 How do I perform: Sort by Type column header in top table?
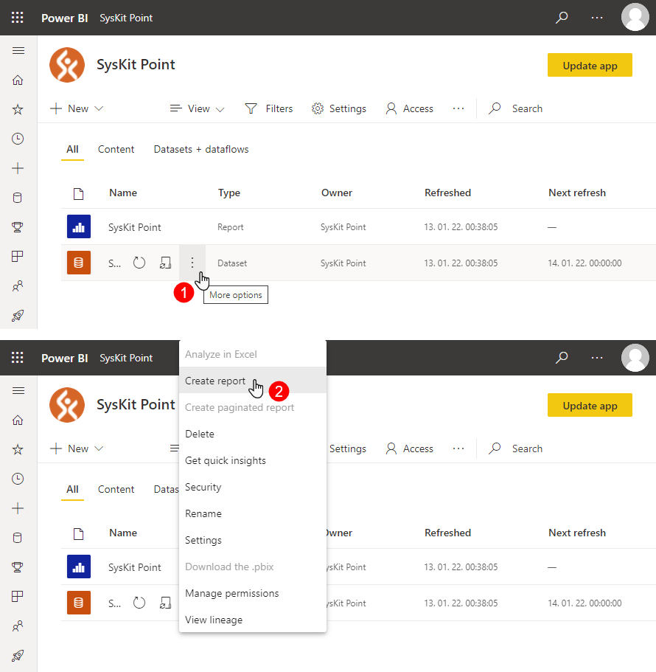point(229,193)
